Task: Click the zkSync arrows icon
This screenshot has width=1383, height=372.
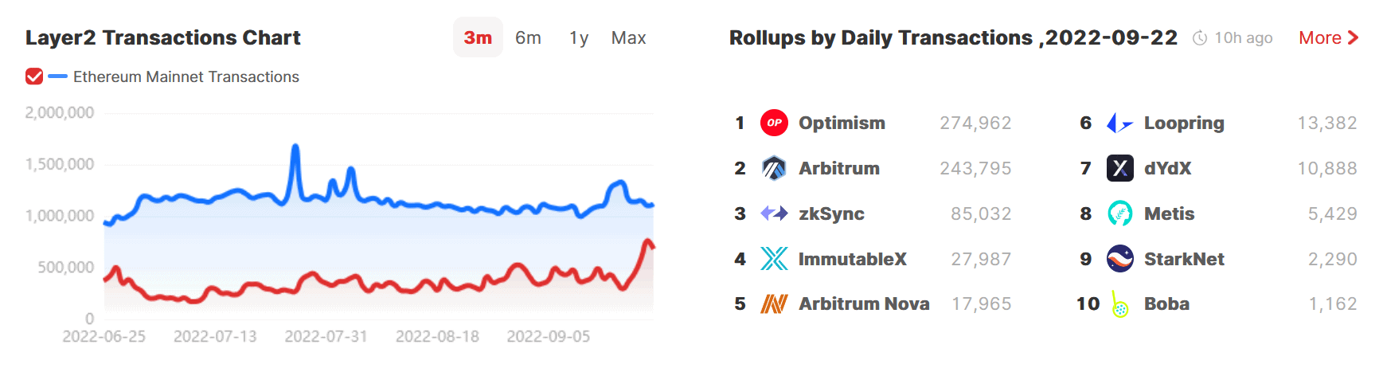Action: click(774, 213)
